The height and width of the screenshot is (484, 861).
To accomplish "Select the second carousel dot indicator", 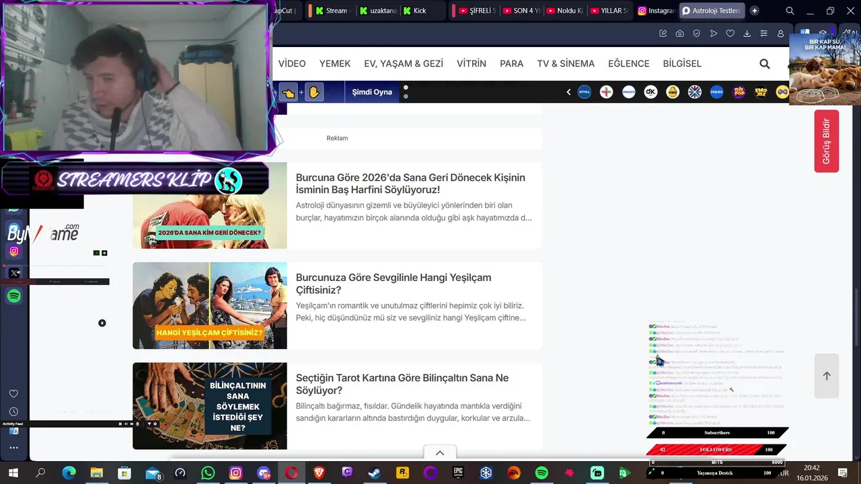I will [406, 97].
